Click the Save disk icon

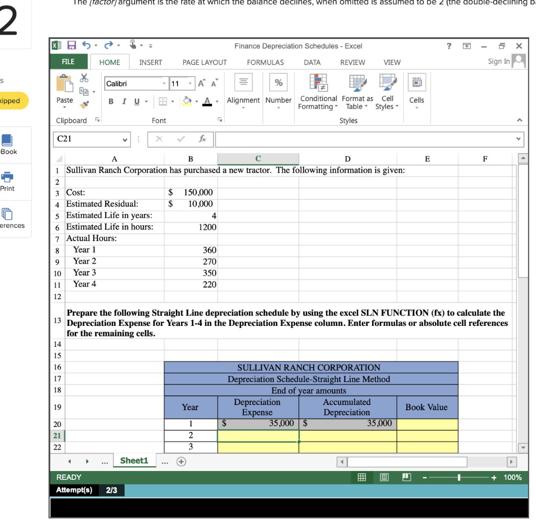(x=71, y=46)
